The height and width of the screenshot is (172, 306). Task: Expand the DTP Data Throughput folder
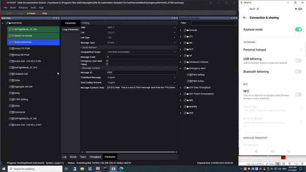180,88
